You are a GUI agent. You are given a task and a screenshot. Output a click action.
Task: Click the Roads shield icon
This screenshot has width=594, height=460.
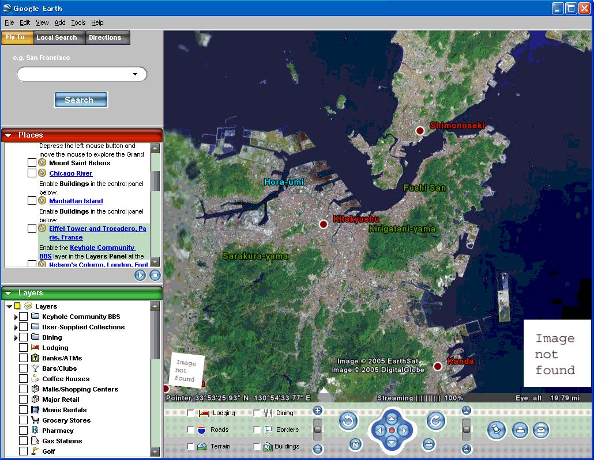202,429
